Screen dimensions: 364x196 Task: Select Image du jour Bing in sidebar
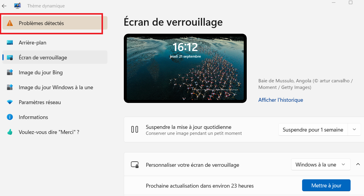55,72
